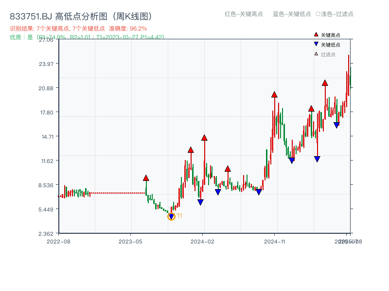Select red high marker near 10.5 after 2024-02
This screenshot has width=389, height=291.
(x=228, y=169)
